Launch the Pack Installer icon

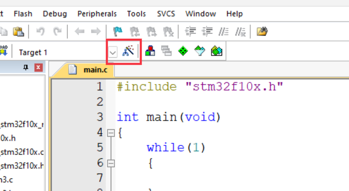coord(217,51)
